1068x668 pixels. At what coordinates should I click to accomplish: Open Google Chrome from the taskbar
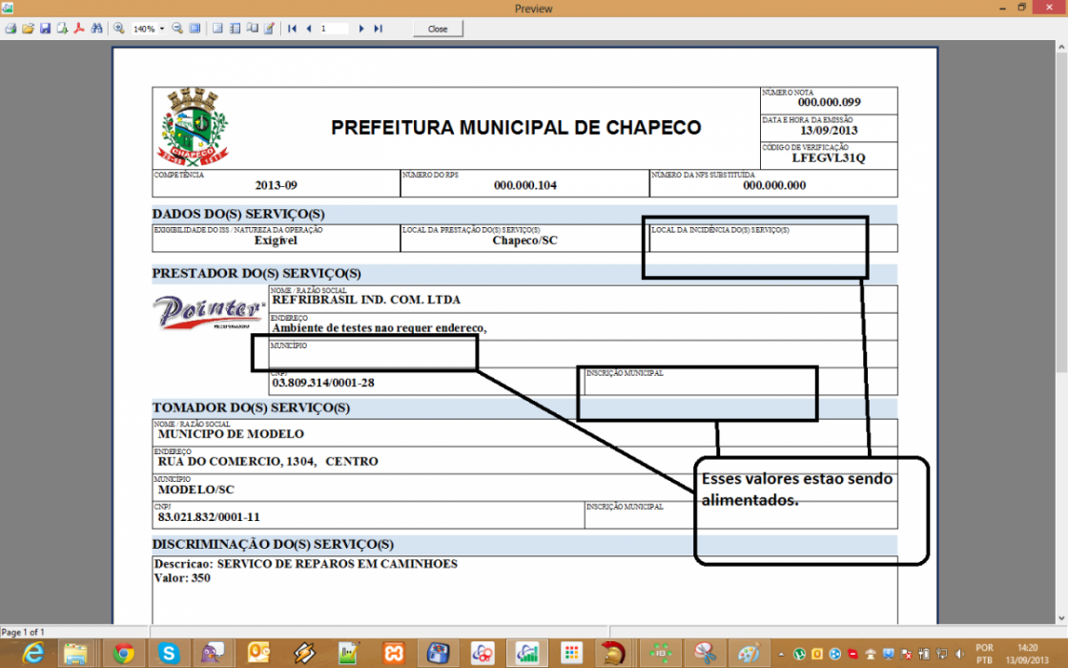tap(123, 653)
